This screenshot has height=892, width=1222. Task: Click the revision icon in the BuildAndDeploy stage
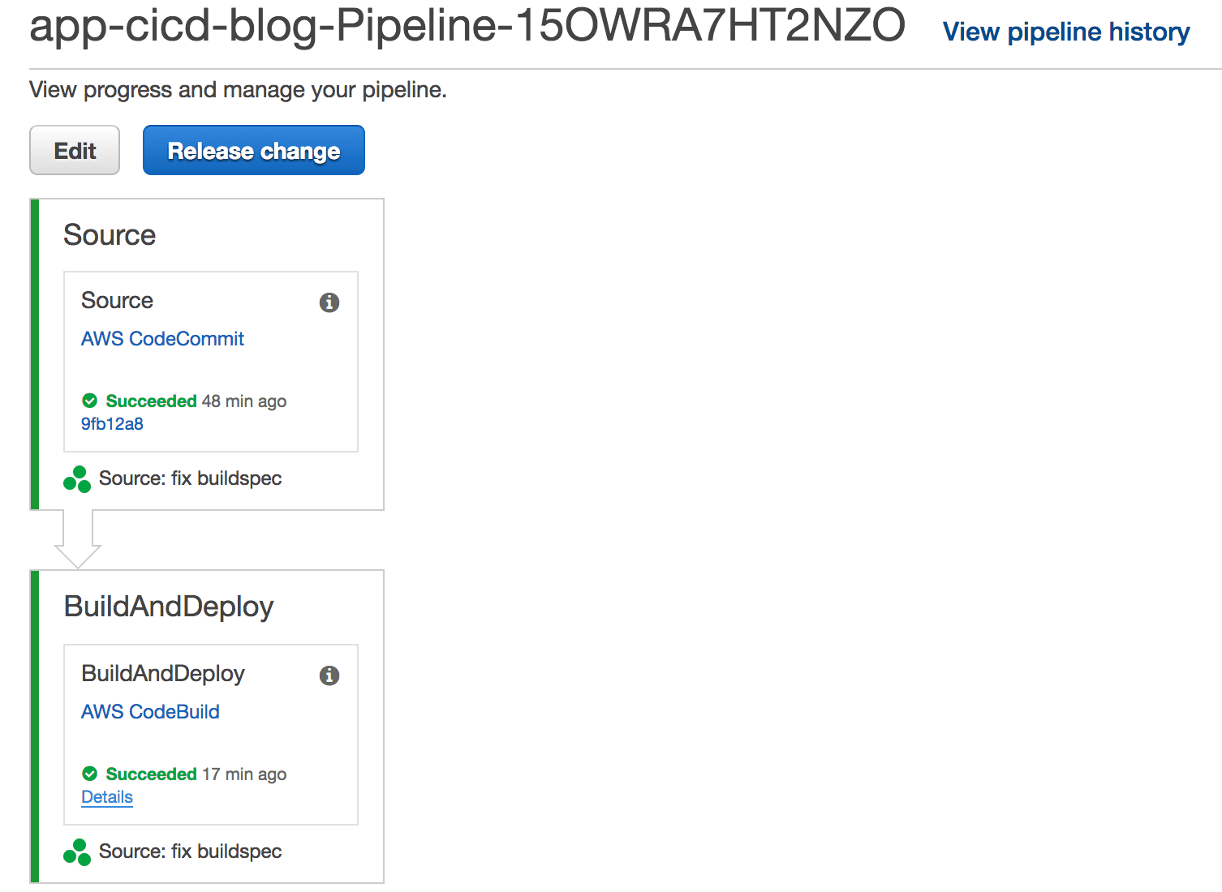tap(76, 851)
